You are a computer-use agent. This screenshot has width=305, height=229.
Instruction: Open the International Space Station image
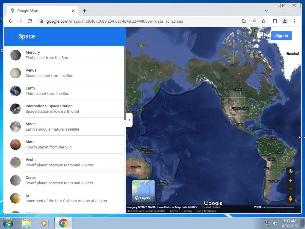15,109
